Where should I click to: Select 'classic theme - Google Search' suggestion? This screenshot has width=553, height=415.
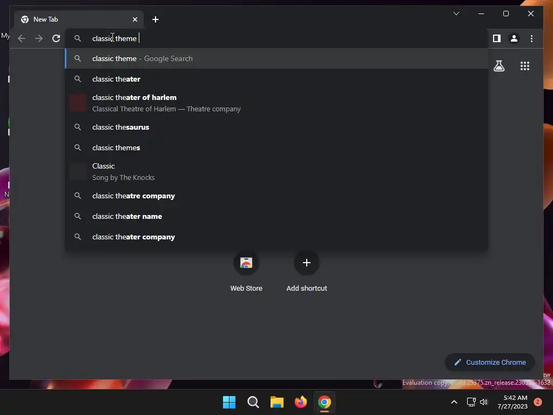click(x=276, y=58)
